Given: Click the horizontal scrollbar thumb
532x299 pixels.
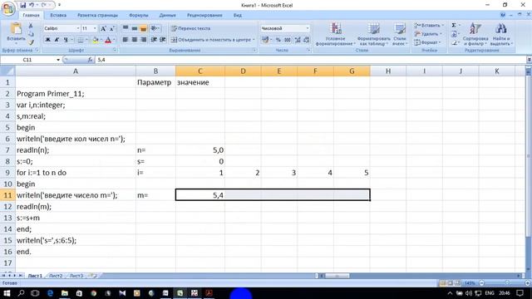Looking at the screenshot, I should point(337,276).
